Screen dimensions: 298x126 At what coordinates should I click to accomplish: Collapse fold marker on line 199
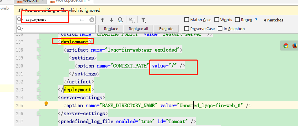coord(39,58)
